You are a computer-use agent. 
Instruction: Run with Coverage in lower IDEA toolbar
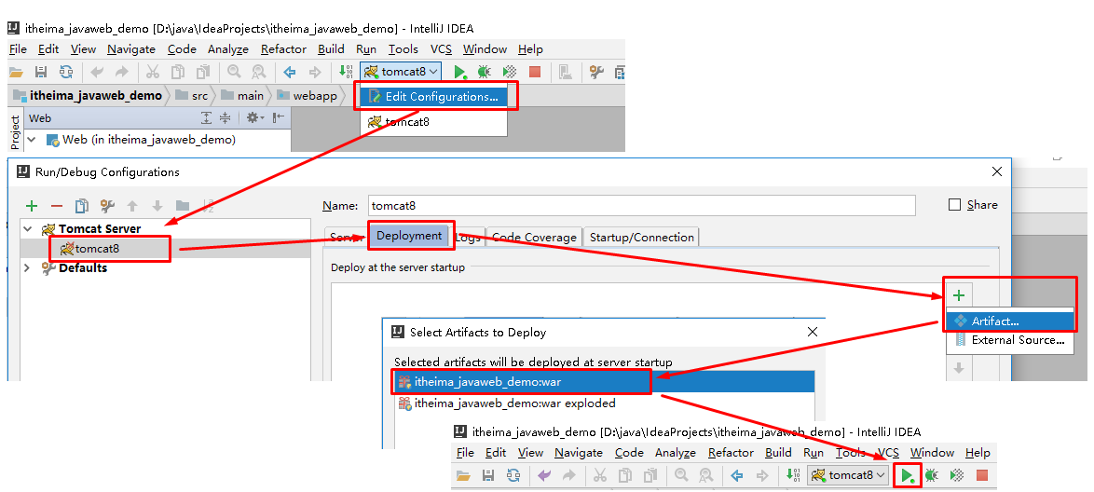point(957,475)
